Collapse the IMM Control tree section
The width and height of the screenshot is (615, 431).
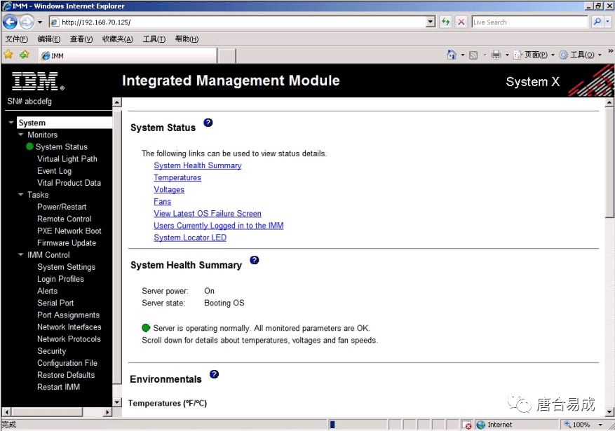pos(20,254)
